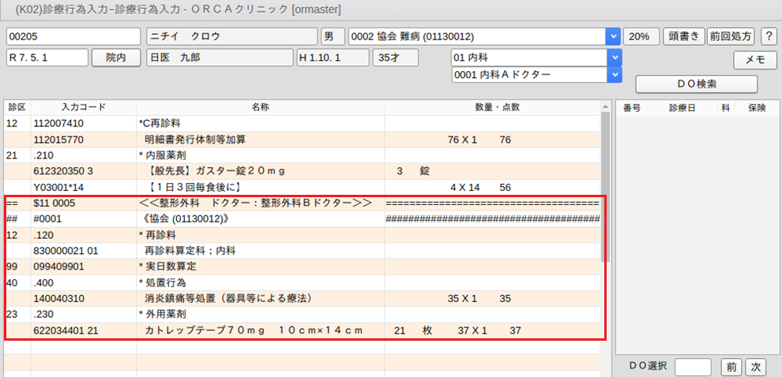Click the ? help button

(x=767, y=37)
